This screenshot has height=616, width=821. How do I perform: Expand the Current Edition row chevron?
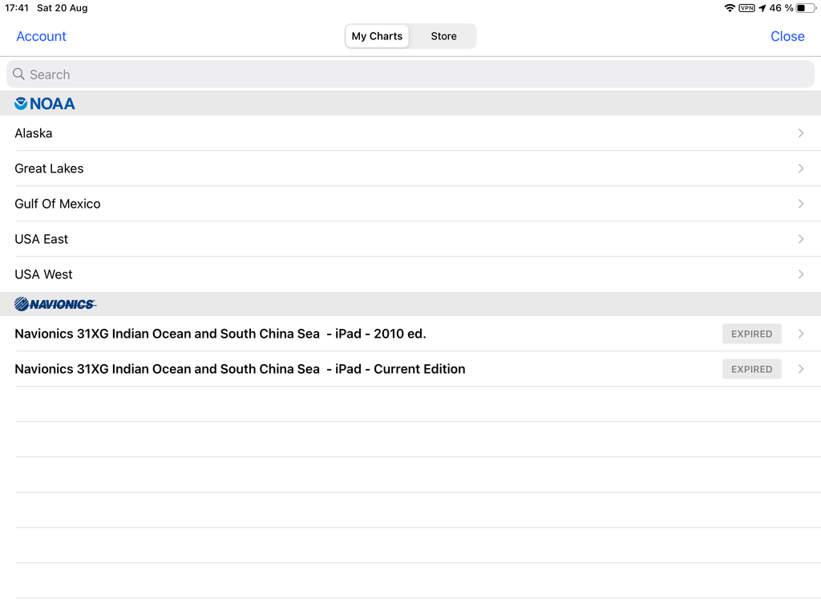pos(801,369)
